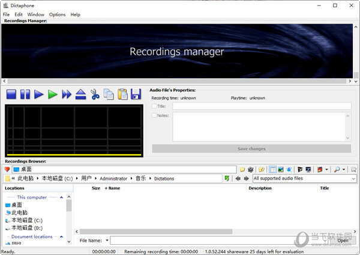Open the File Name label dropdown arrow

(x=107, y=241)
